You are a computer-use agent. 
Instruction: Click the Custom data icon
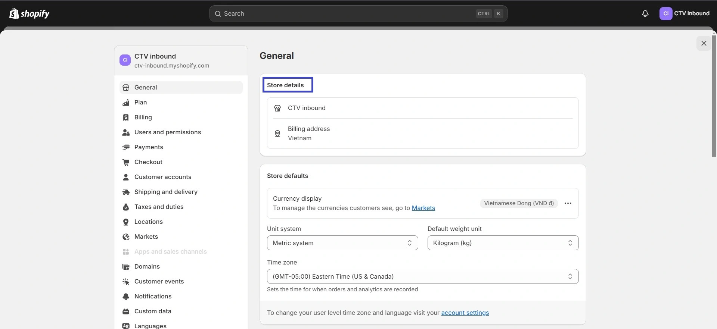126,311
